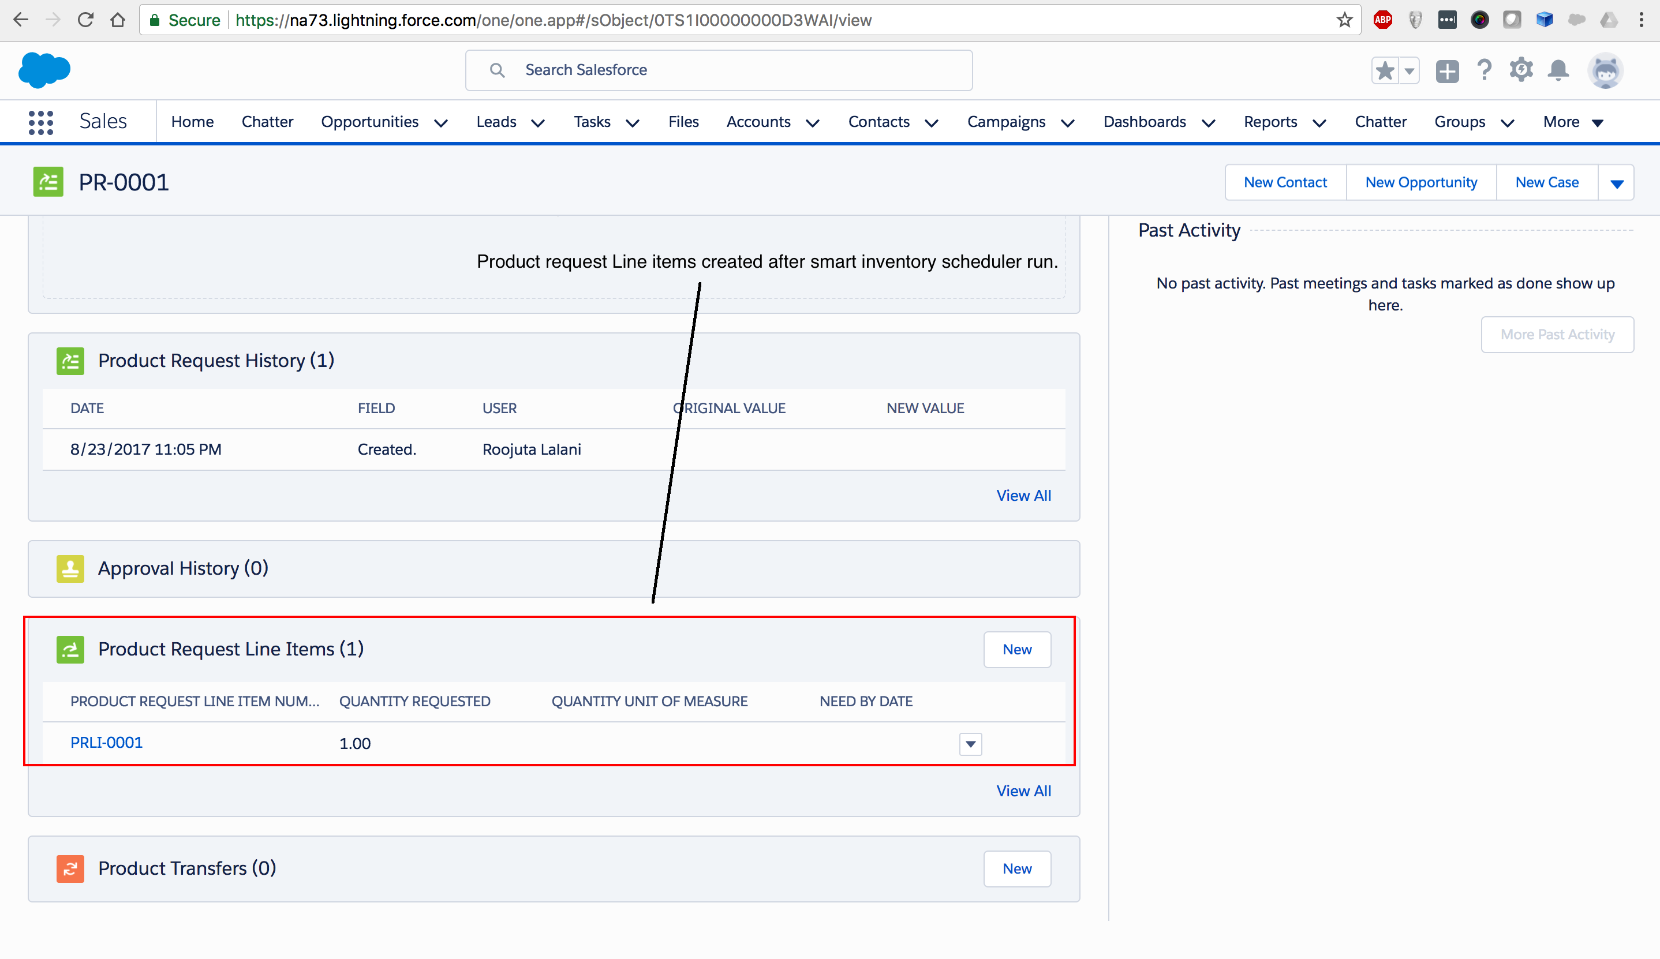
Task: Click the New Opportunity button
Action: pyautogui.click(x=1421, y=182)
